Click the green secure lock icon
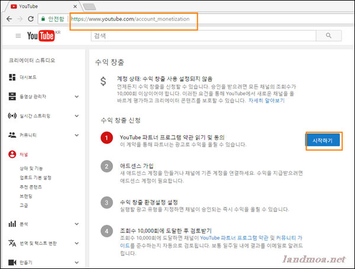Image resolution: width=355 pixels, height=269 pixels. tap(43, 19)
